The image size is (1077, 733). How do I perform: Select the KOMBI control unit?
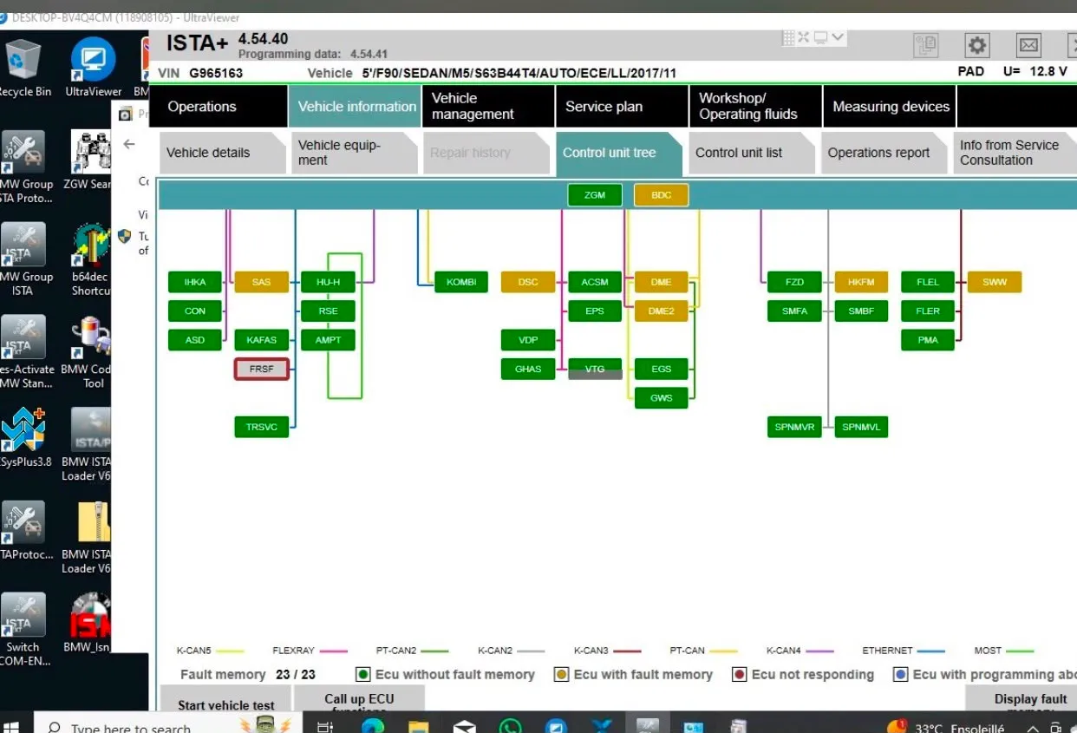point(461,282)
